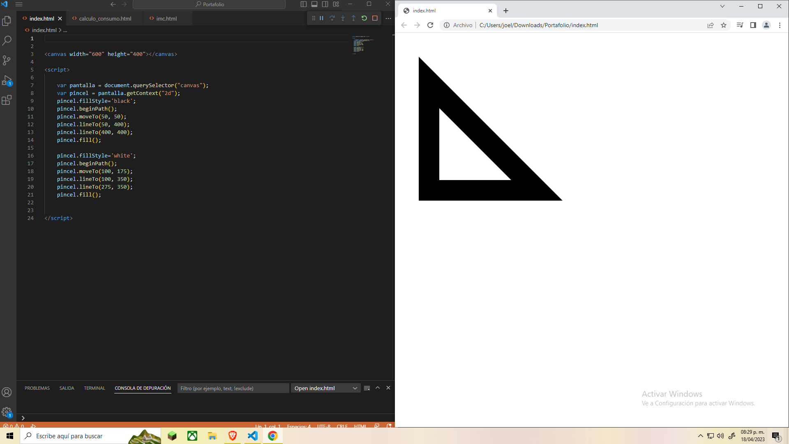789x444 pixels.
Task: Change the HTML language mode in the status bar
Action: point(360,426)
